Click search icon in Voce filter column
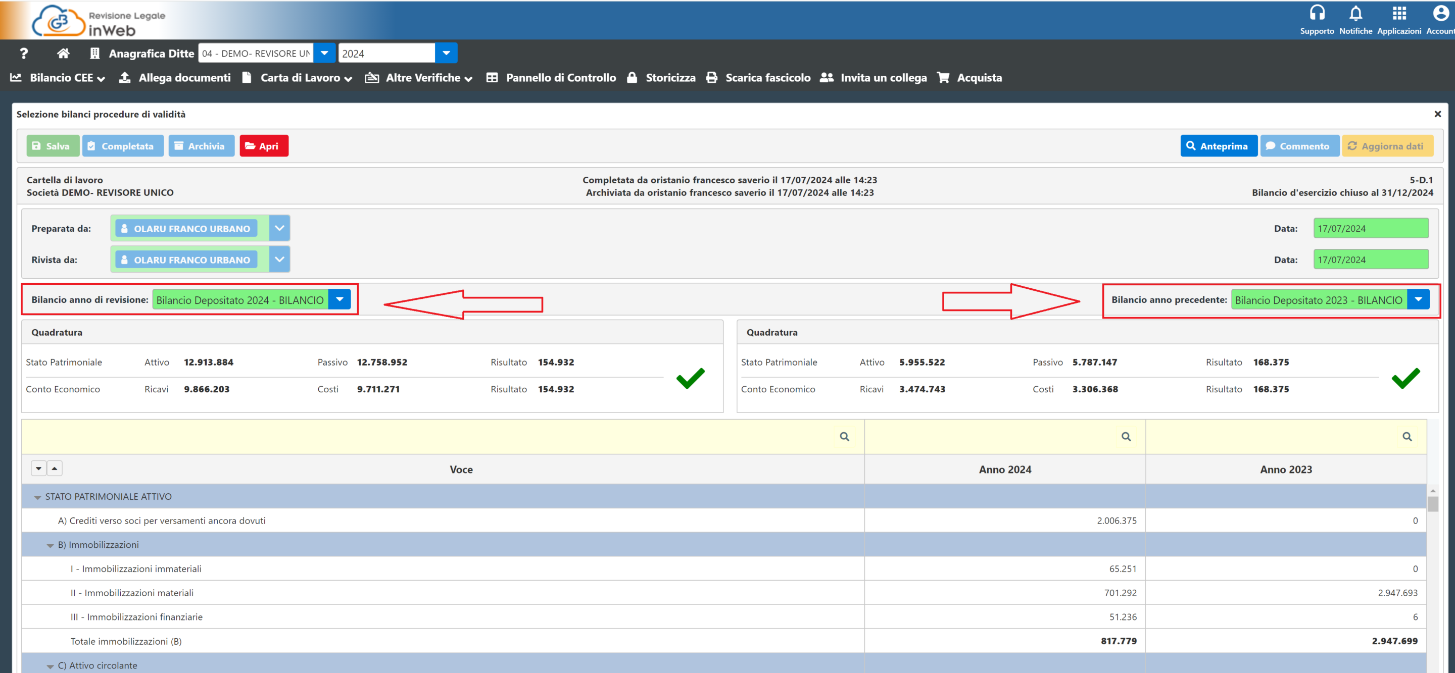Image resolution: width=1455 pixels, height=673 pixels. (844, 436)
